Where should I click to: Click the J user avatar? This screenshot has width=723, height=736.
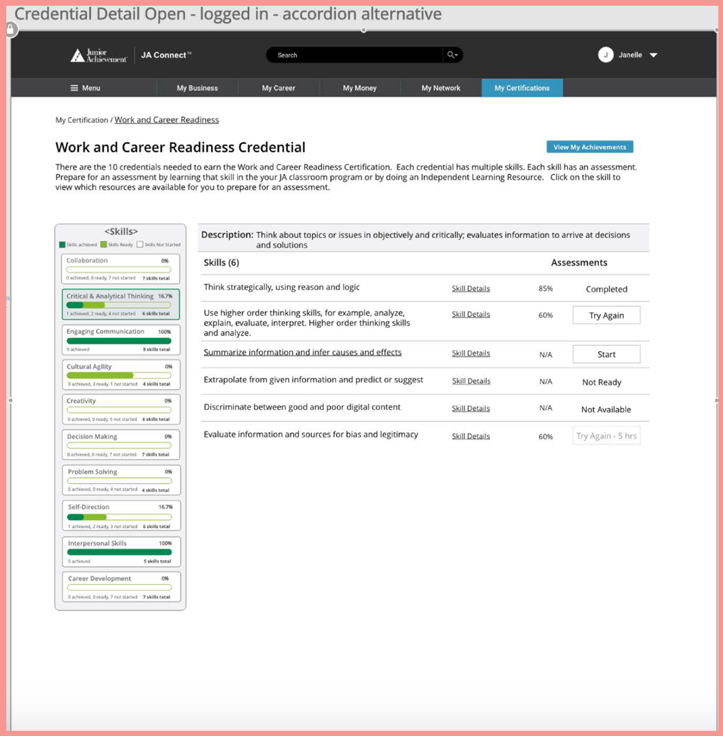coord(605,55)
